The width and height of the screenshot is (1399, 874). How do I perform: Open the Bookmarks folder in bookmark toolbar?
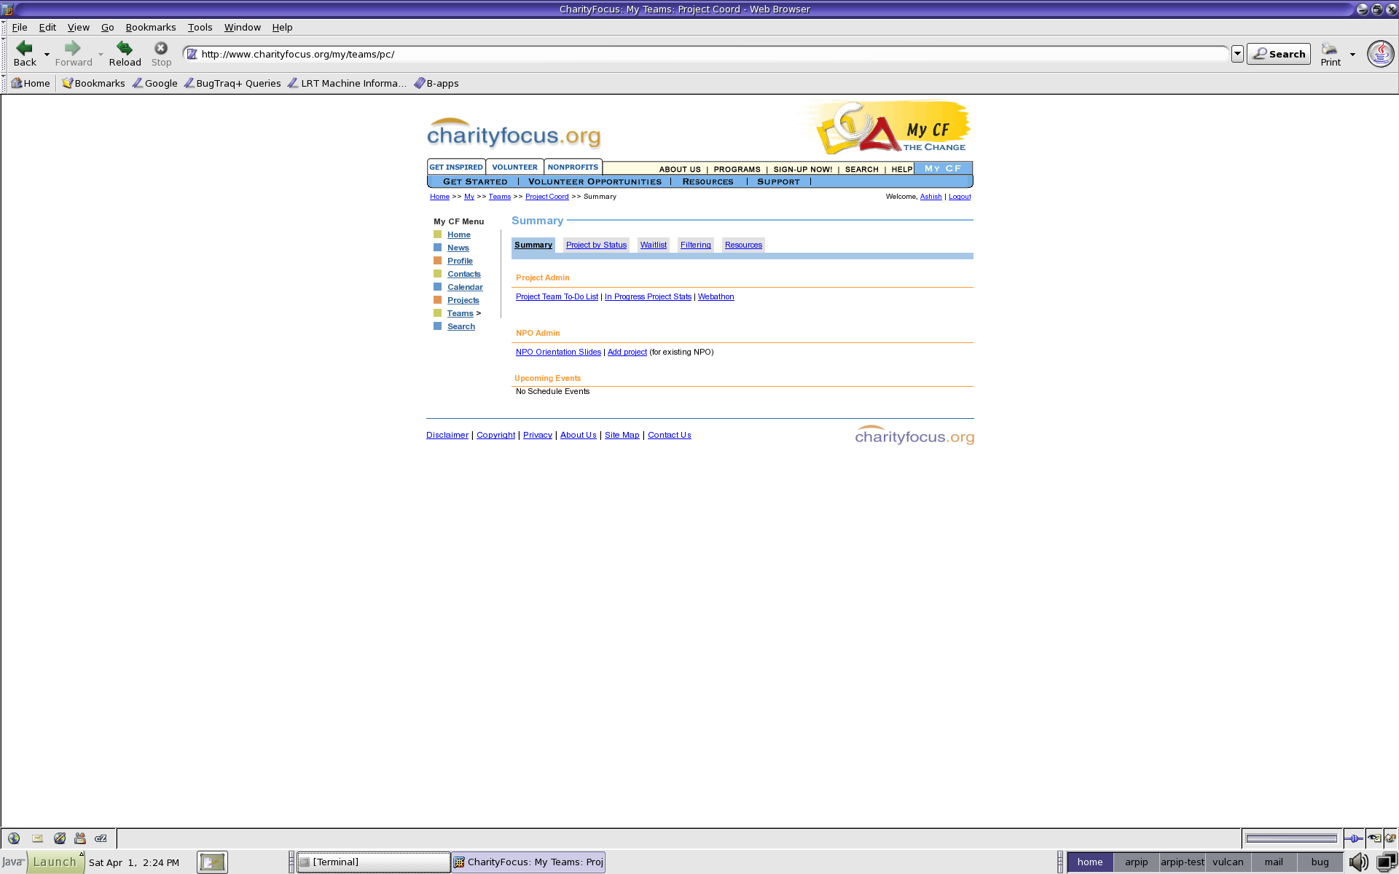click(x=93, y=83)
